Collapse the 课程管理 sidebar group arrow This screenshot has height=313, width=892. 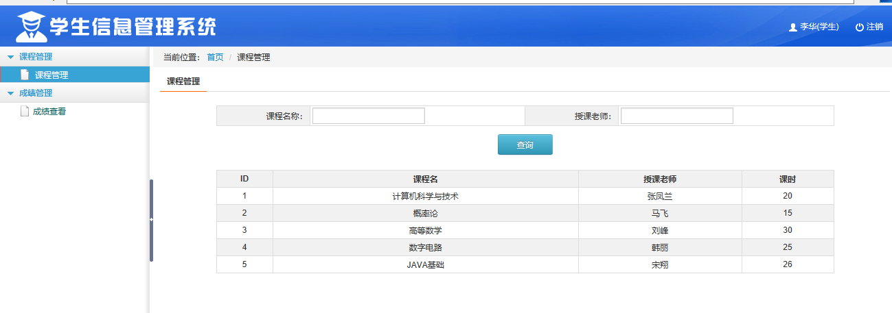click(10, 57)
